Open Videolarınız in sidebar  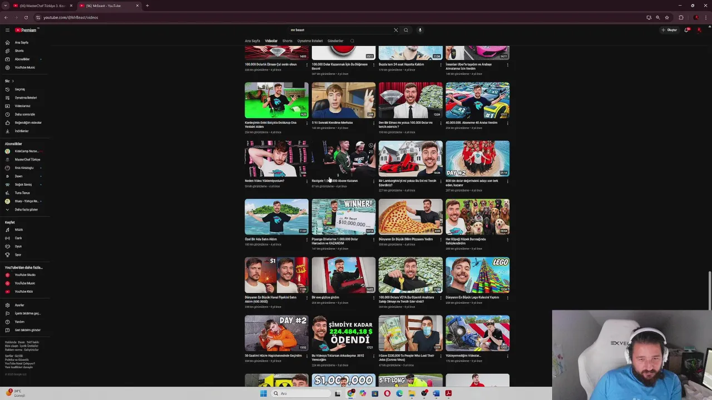click(22, 106)
